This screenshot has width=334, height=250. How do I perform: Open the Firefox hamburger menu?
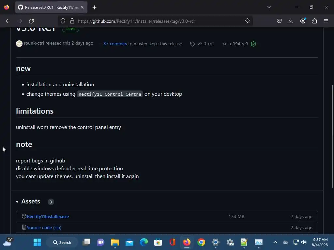tap(326, 21)
